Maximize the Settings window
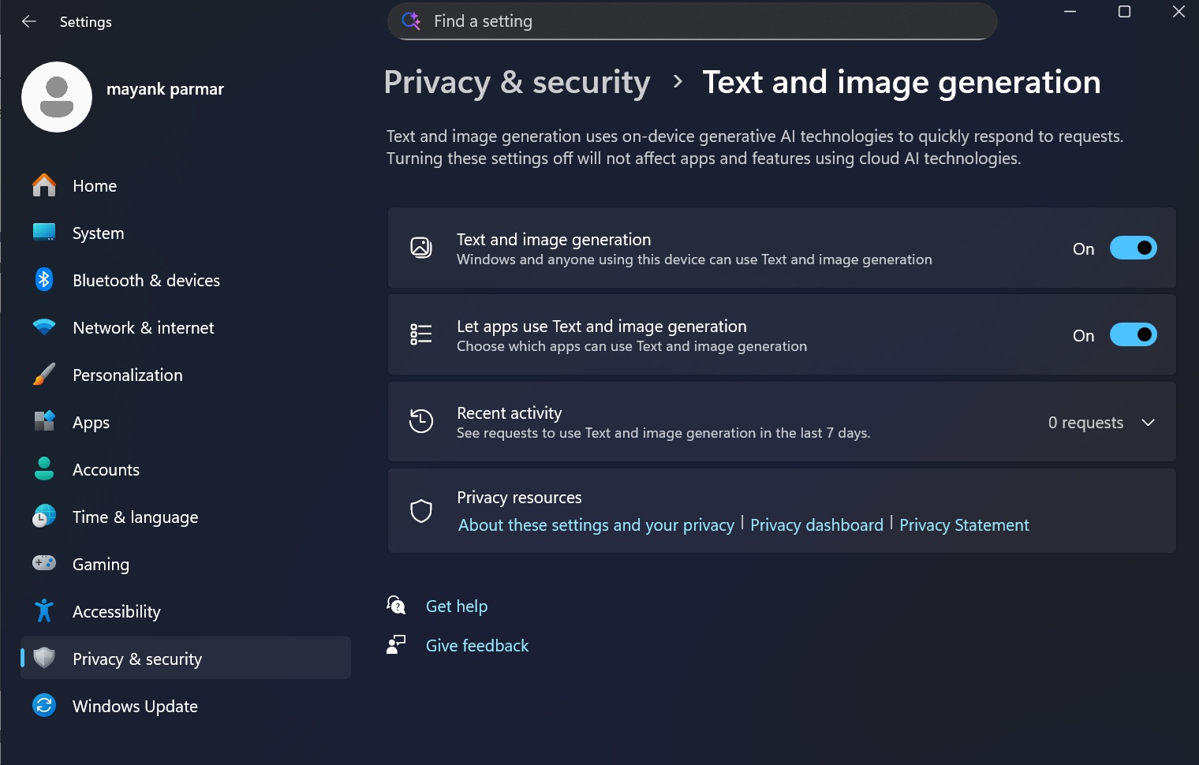 (1124, 12)
